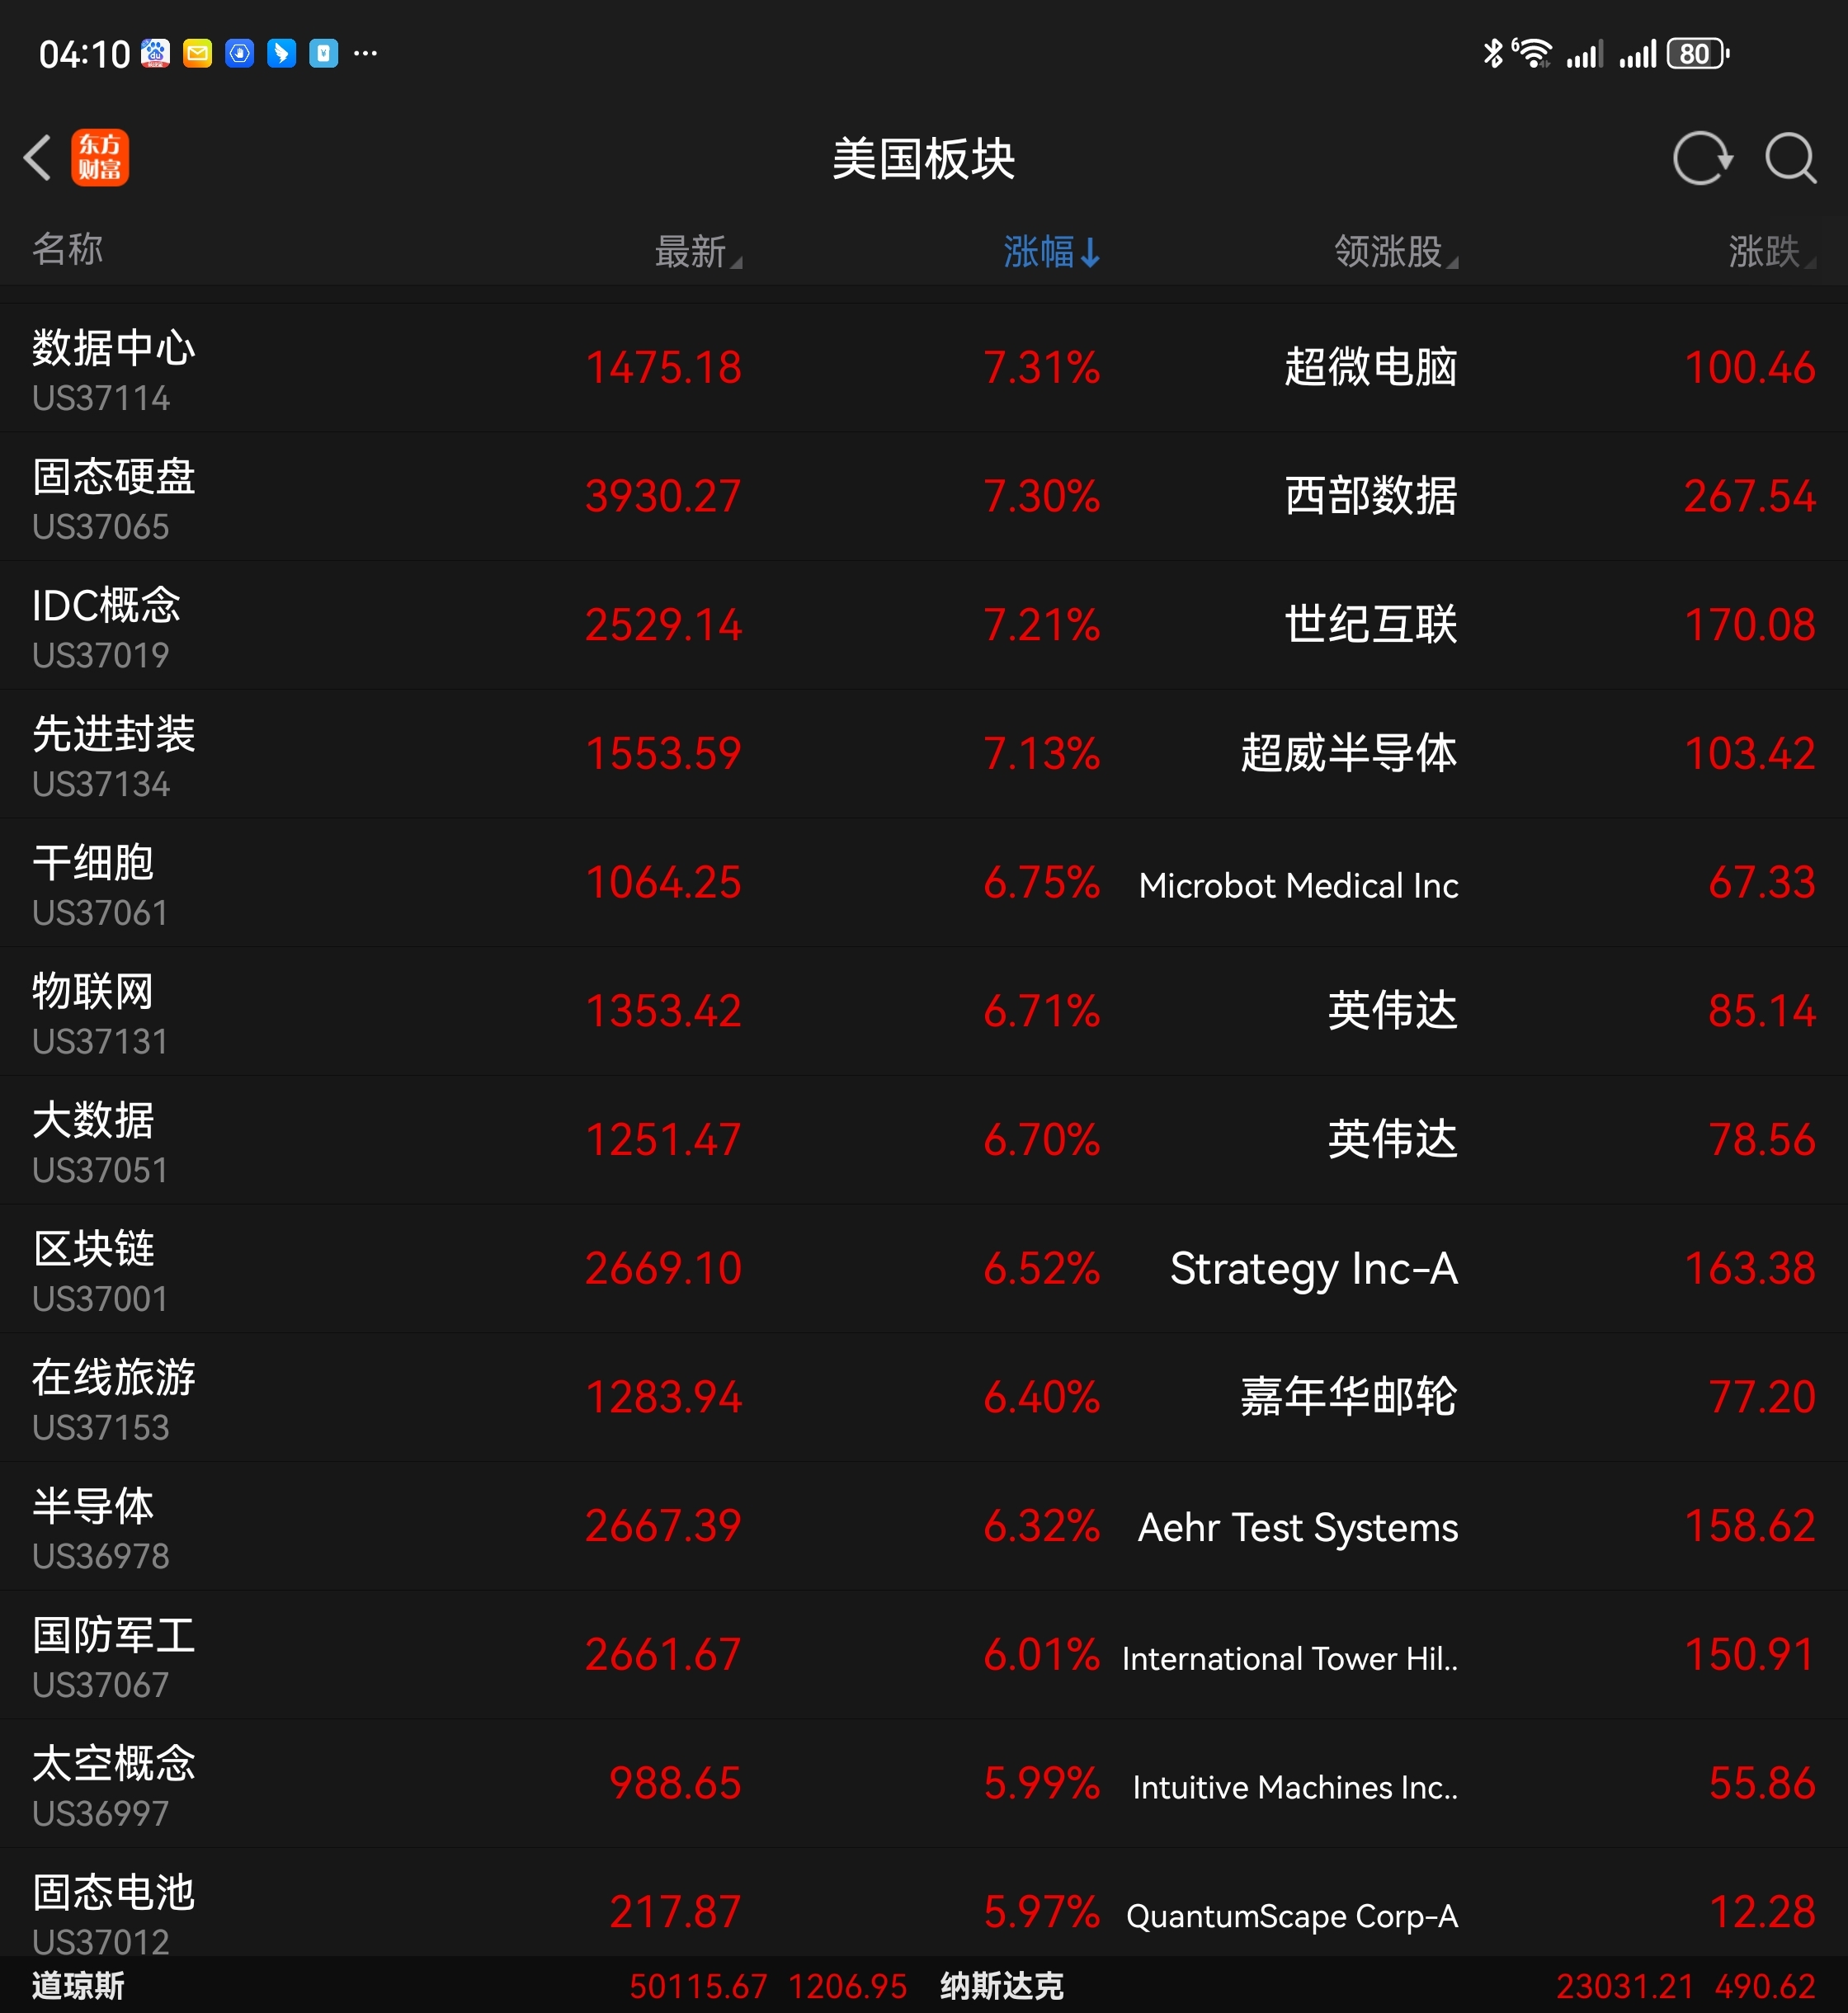This screenshot has width=1848, height=2013.
Task: Open leading stock Aehr Test Systems
Action: coord(1297,1527)
